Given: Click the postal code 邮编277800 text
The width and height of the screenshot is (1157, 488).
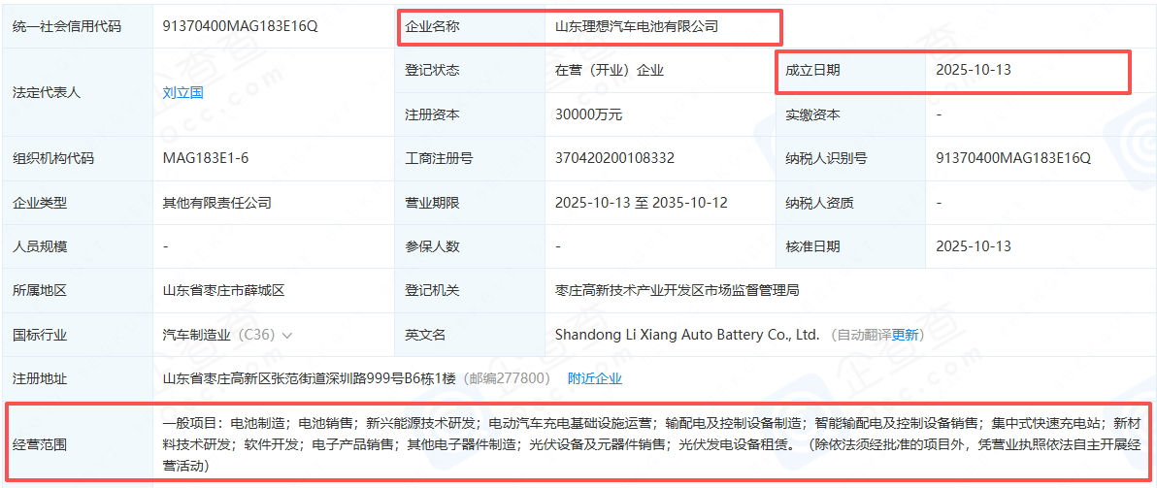Looking at the screenshot, I should (x=507, y=379).
